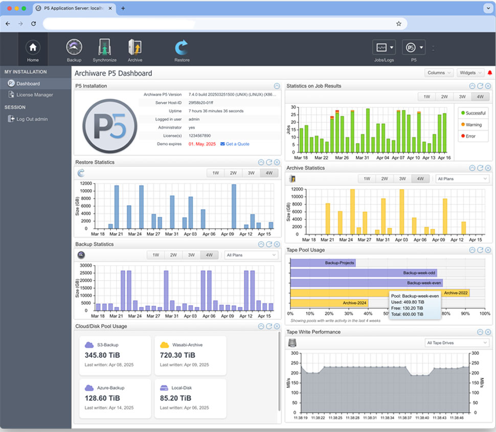This screenshot has width=496, height=432.
Task: Open License Manager in the sidebar
Action: (35, 95)
